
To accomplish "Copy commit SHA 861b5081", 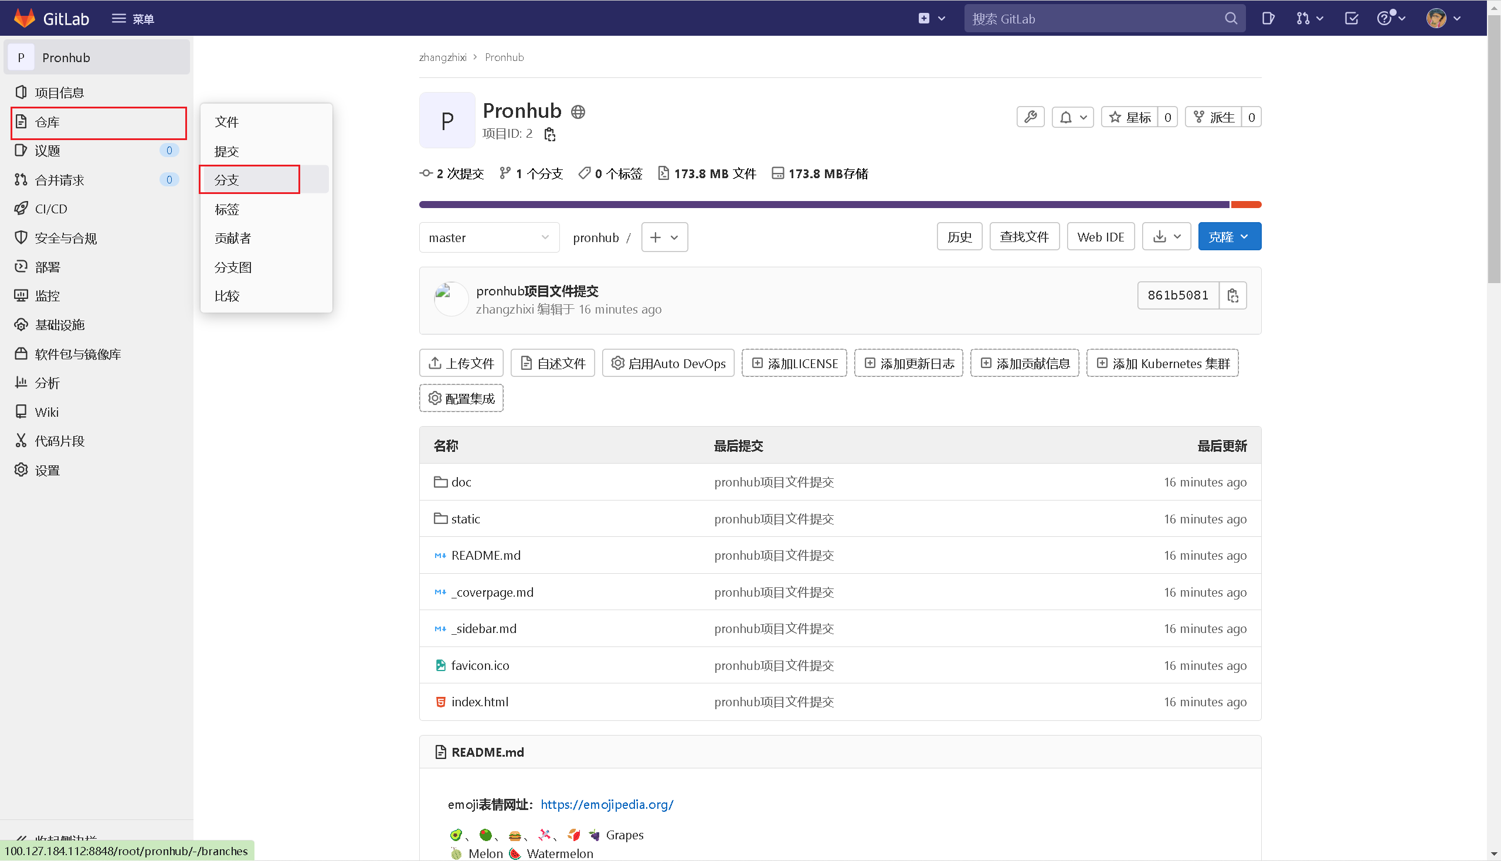I will coord(1232,295).
